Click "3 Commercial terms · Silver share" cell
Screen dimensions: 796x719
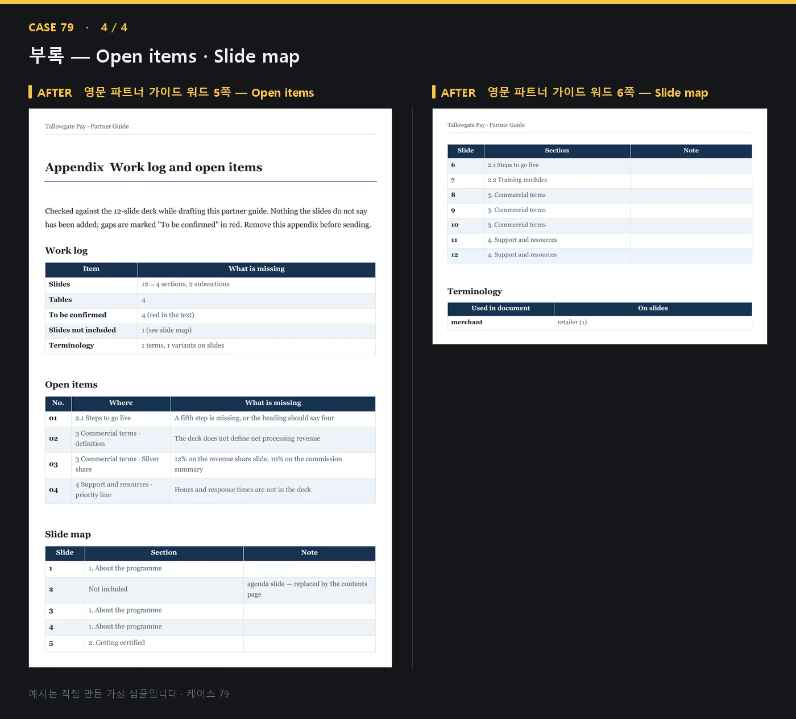click(x=121, y=464)
